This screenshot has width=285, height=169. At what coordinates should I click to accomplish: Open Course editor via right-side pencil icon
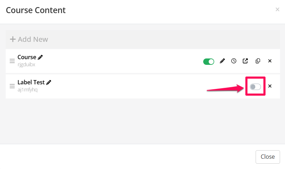222,61
